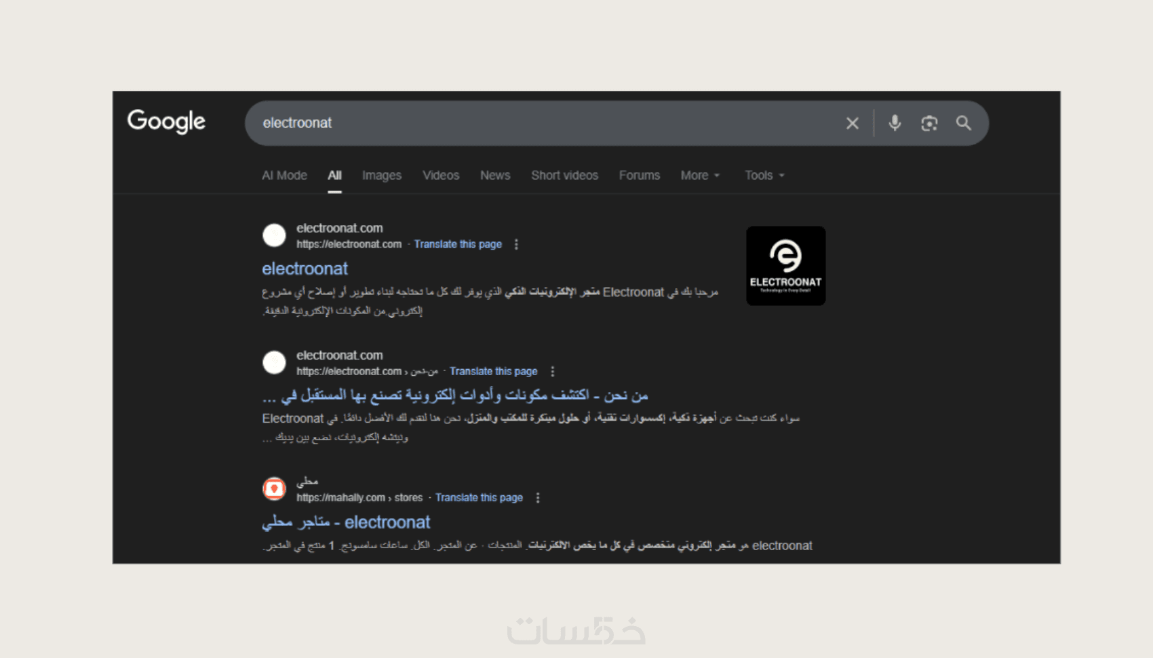Submit search with magnifying glass icon
The width and height of the screenshot is (1153, 658).
point(964,123)
